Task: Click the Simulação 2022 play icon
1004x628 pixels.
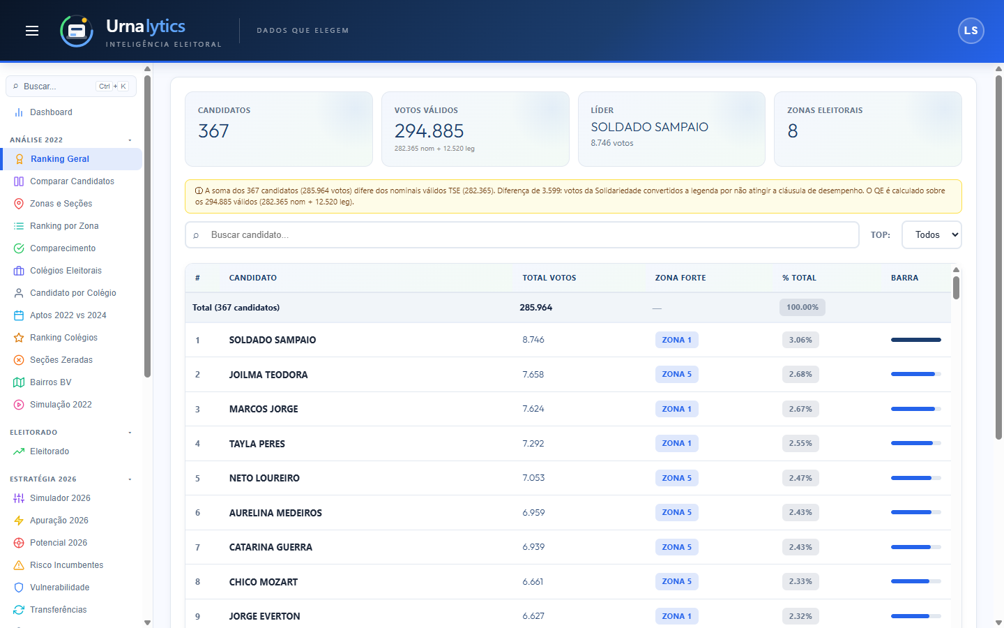Action: pos(19,405)
